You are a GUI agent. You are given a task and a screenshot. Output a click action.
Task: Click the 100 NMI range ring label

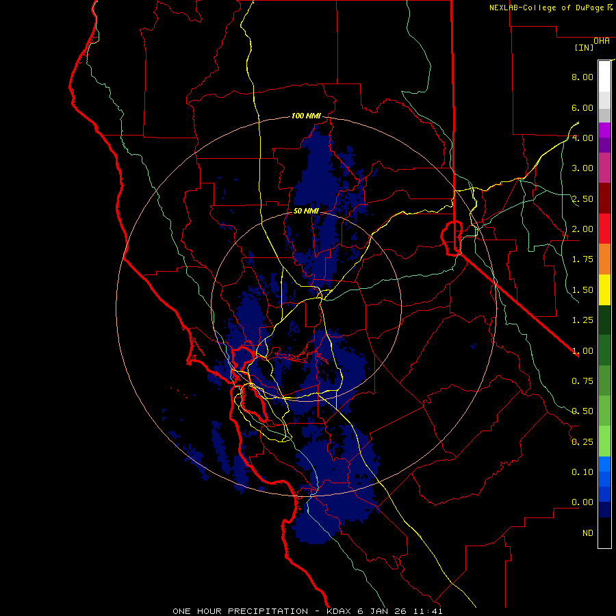click(x=306, y=116)
